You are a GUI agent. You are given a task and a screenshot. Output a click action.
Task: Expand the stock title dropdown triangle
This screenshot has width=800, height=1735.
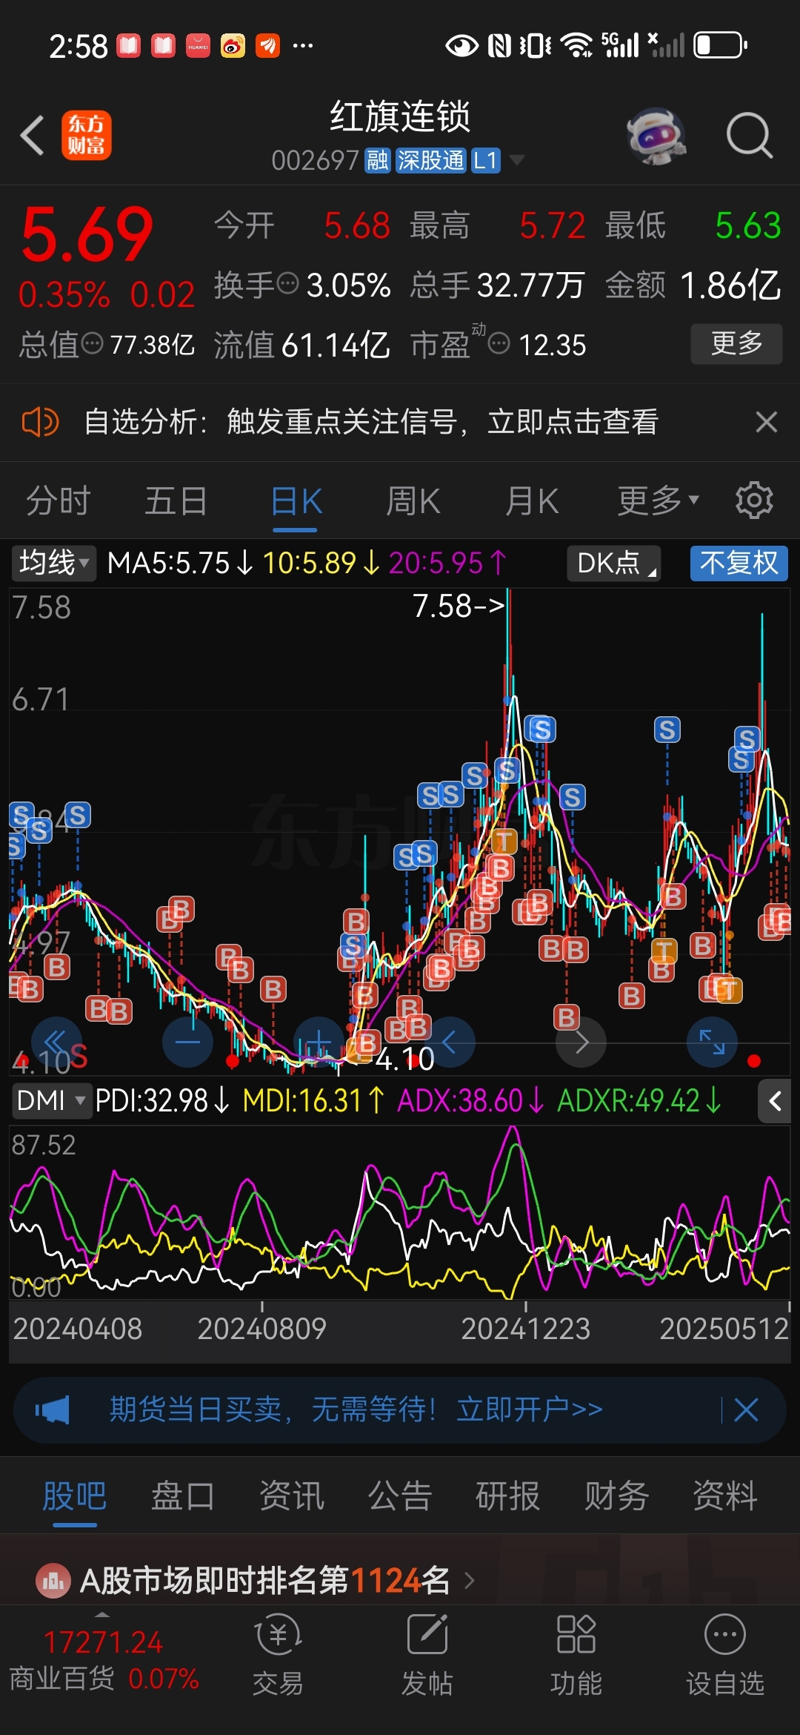tap(517, 160)
